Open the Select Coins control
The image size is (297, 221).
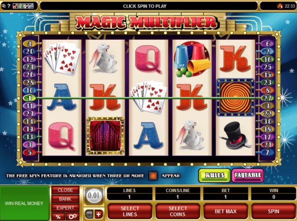178,211
